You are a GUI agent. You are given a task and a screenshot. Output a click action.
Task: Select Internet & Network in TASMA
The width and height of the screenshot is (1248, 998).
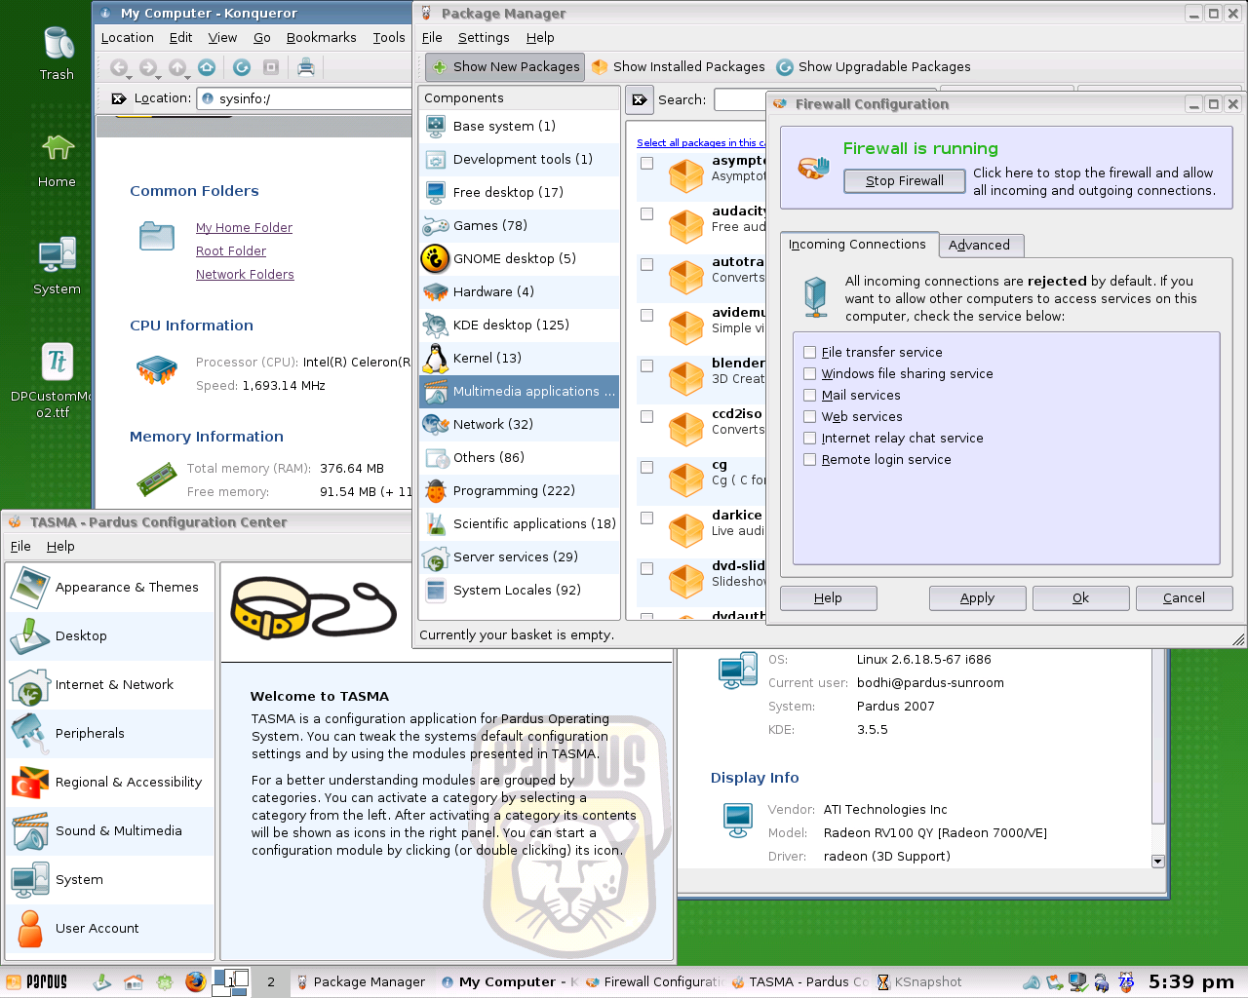[110, 685]
